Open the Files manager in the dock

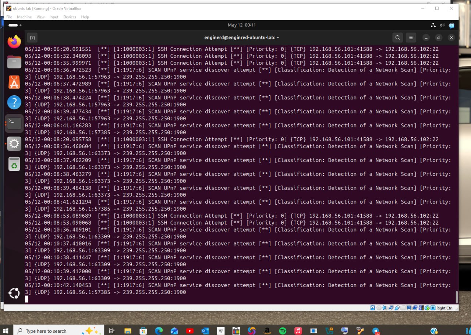pyautogui.click(x=14, y=62)
